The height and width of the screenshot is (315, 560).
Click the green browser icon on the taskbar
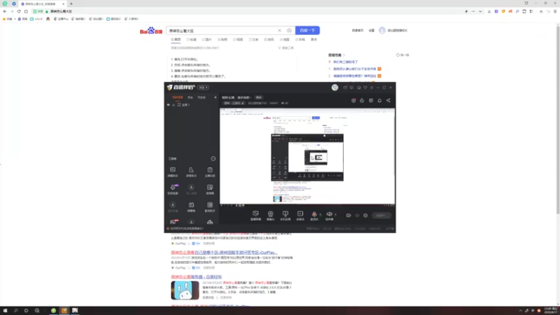tap(54, 311)
